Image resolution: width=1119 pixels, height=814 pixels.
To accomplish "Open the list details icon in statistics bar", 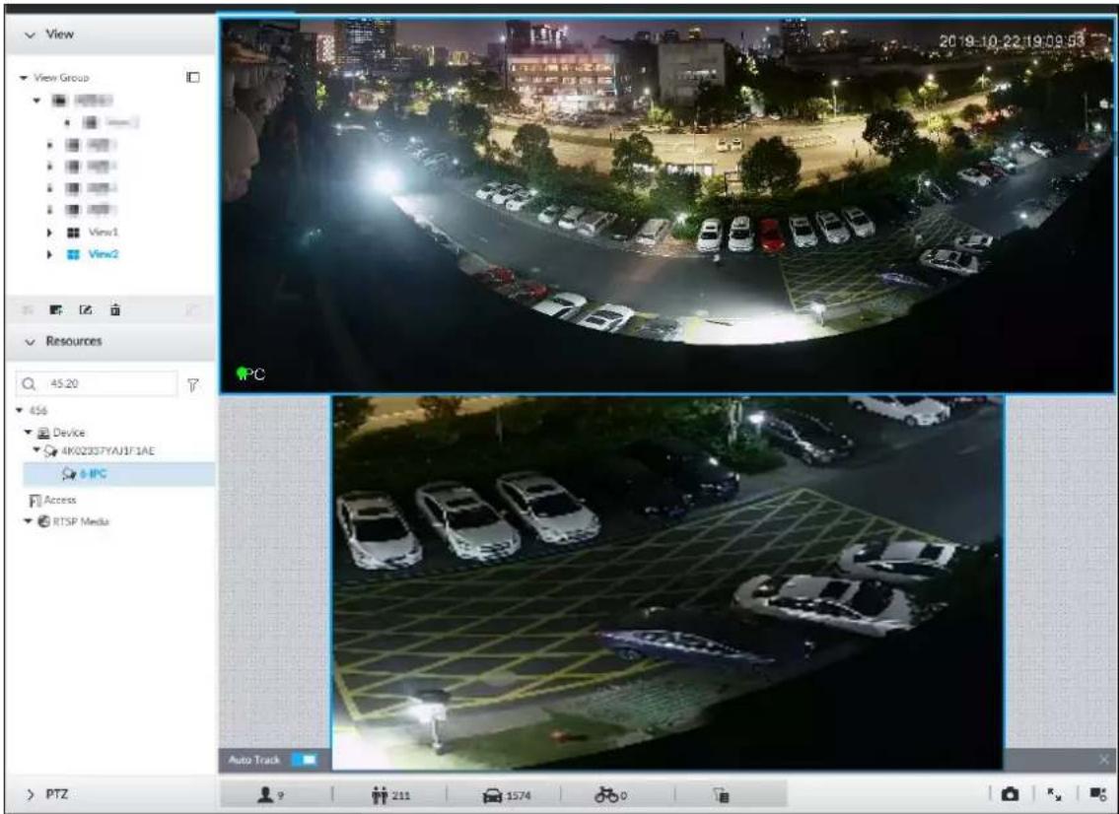I will 721,794.
